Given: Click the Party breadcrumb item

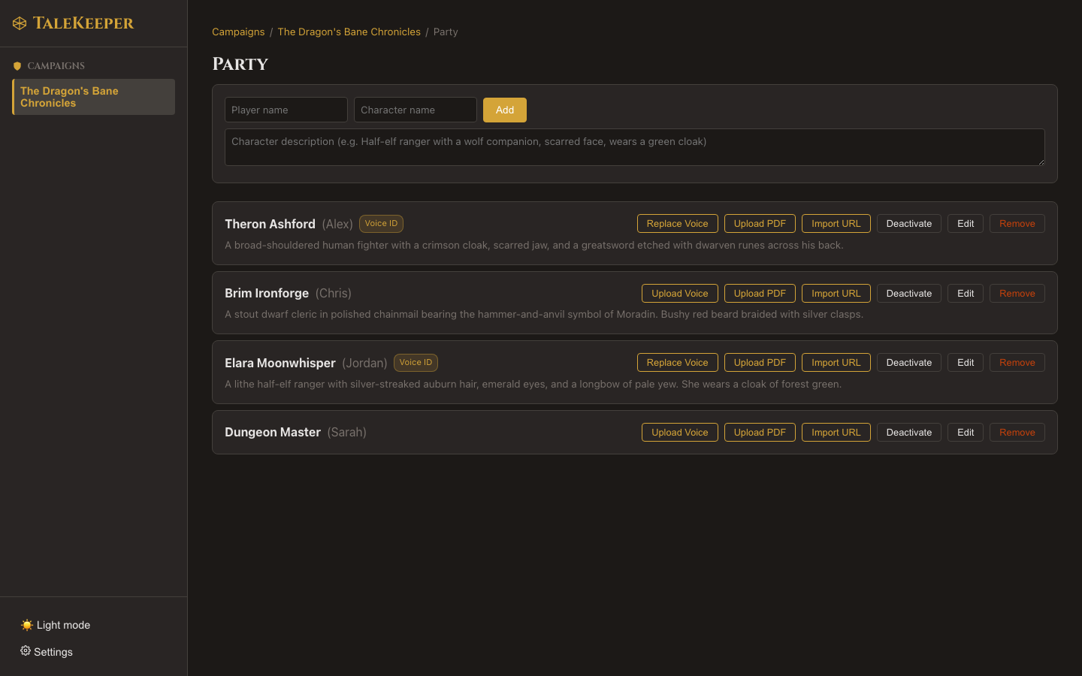Looking at the screenshot, I should (446, 32).
